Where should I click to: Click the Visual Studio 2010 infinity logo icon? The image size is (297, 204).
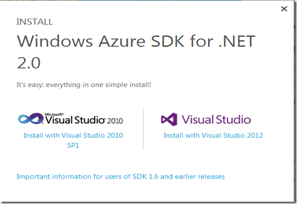pyautogui.click(x=31, y=119)
